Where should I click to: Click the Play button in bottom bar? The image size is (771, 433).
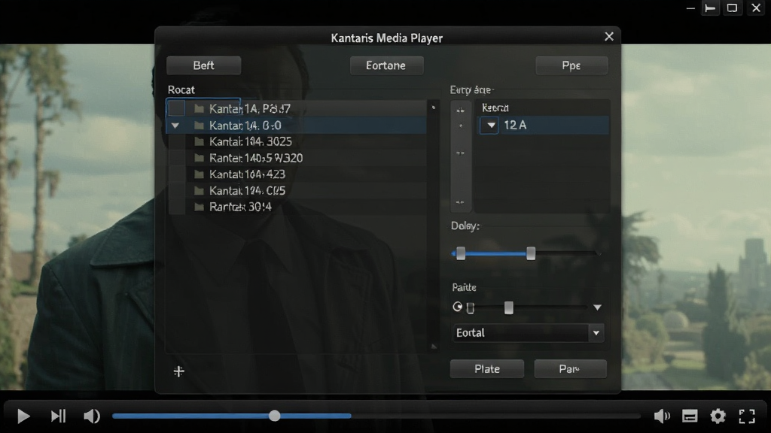[x=23, y=416]
